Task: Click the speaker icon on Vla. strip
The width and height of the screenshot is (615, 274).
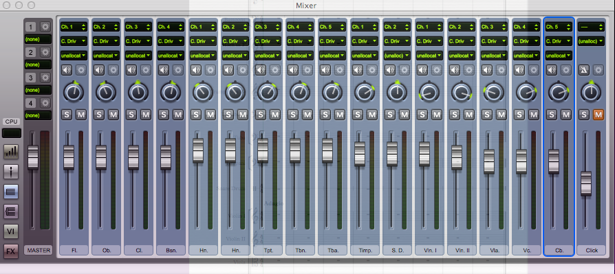Action: tap(486, 70)
